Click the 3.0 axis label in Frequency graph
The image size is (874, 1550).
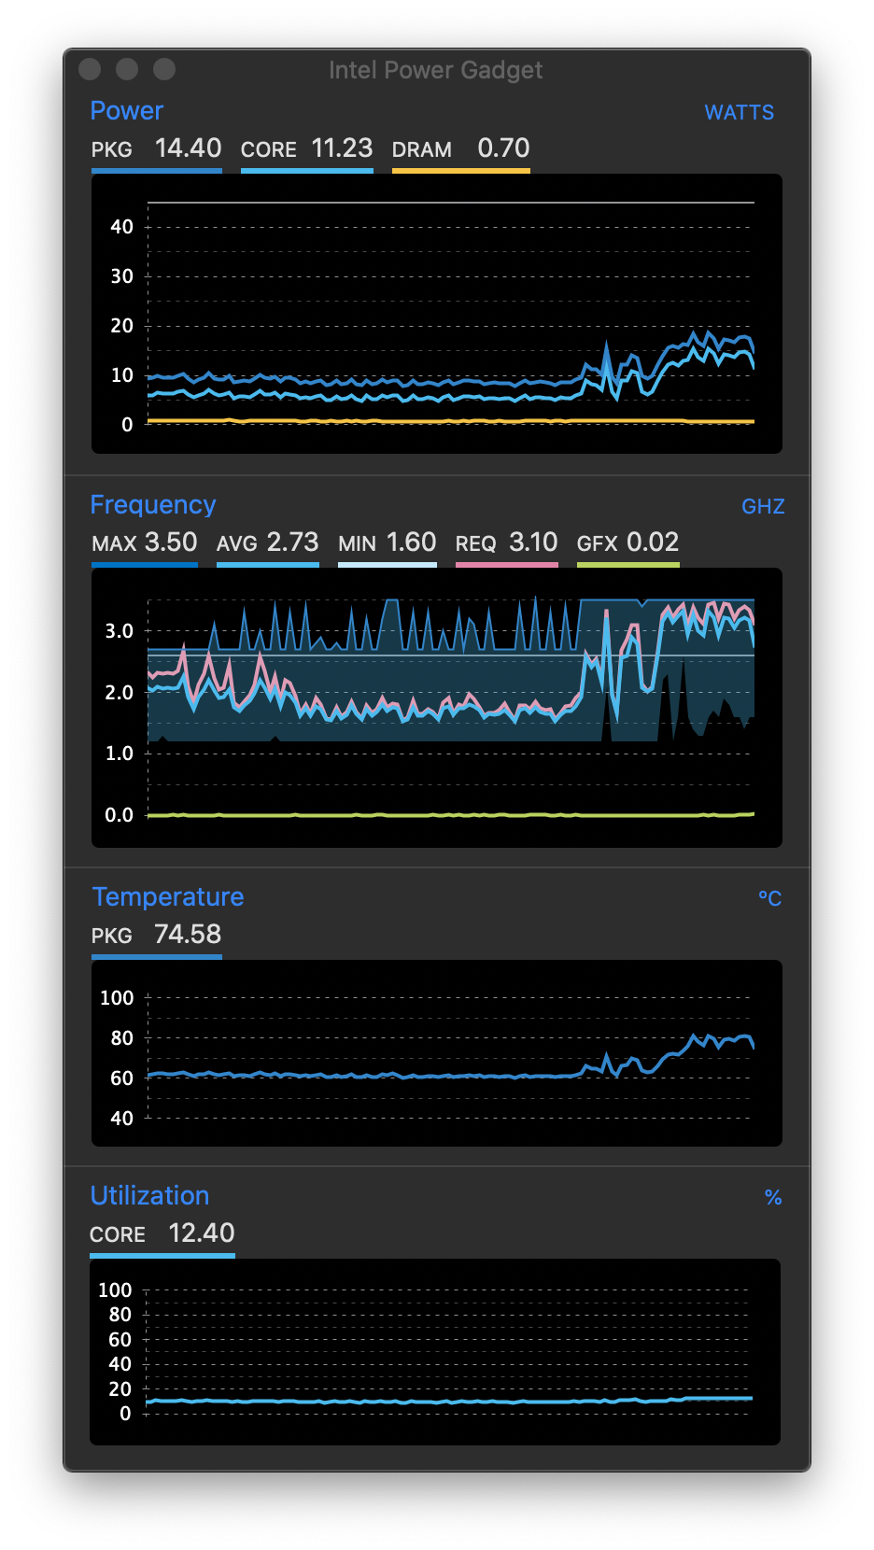119,631
